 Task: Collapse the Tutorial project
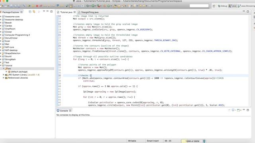pos(1,66)
